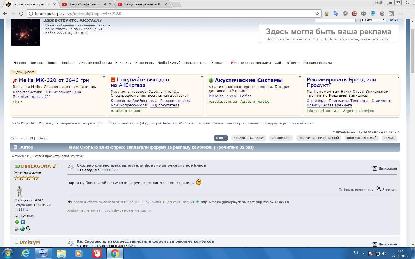
Task: Click the gray circular refresh extension icon
Action: [x=382, y=14]
